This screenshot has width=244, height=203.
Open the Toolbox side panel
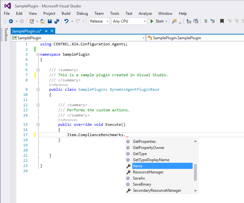click(6, 35)
